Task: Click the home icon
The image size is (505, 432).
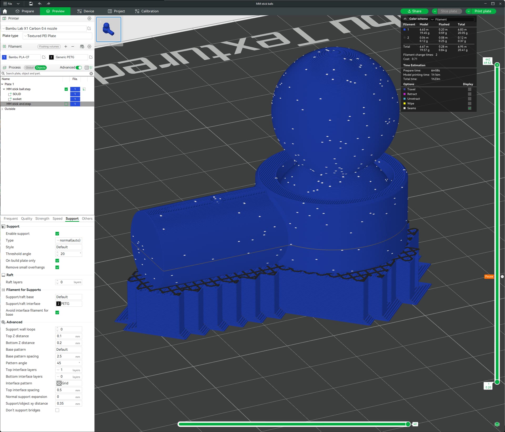Action: point(5,11)
